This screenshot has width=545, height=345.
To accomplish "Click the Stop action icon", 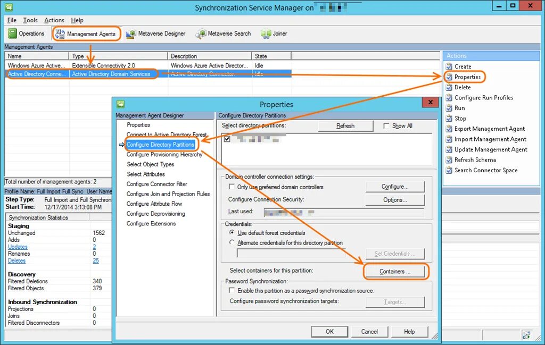I will pyautogui.click(x=449, y=119).
